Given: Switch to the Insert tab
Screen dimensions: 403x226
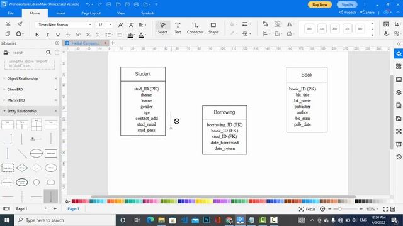Looking at the screenshot, I should (x=60, y=13).
